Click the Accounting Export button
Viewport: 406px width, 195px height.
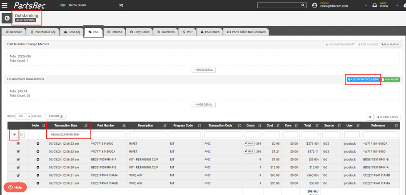pos(340,44)
